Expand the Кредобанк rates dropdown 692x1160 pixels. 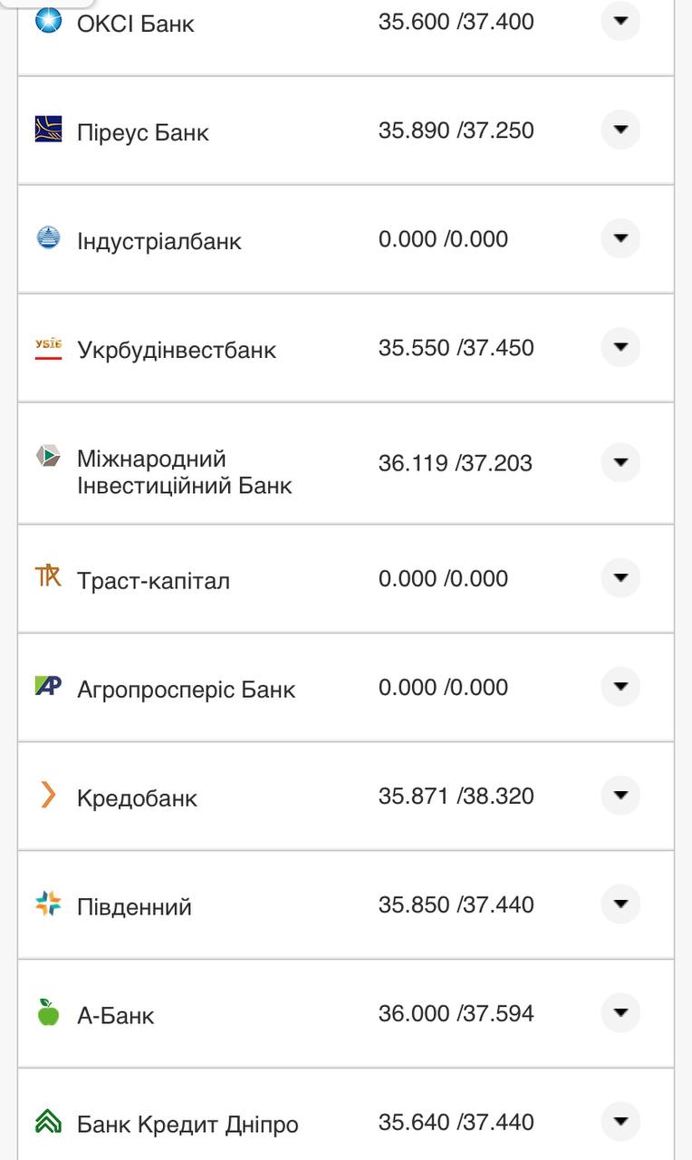620,795
